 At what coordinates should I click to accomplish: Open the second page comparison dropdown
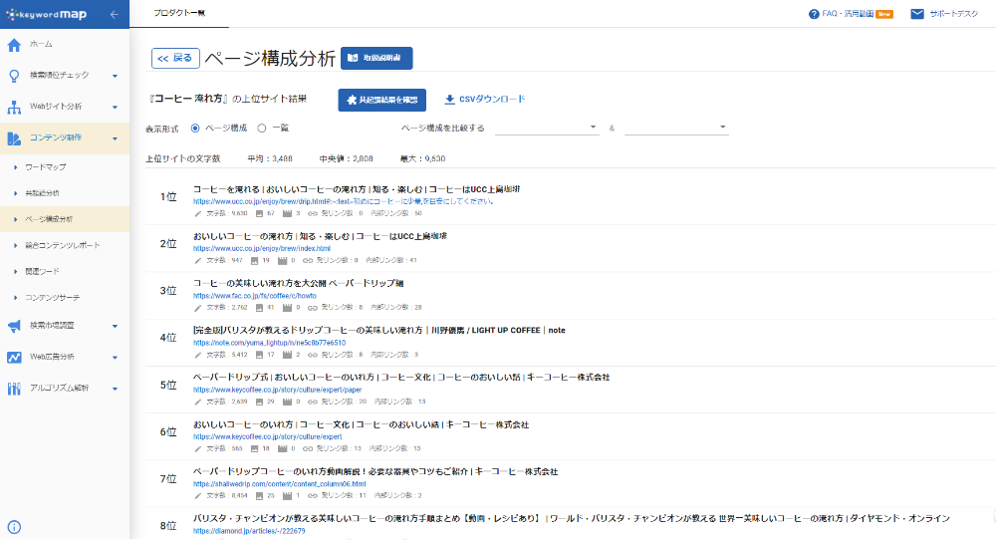pos(676,128)
